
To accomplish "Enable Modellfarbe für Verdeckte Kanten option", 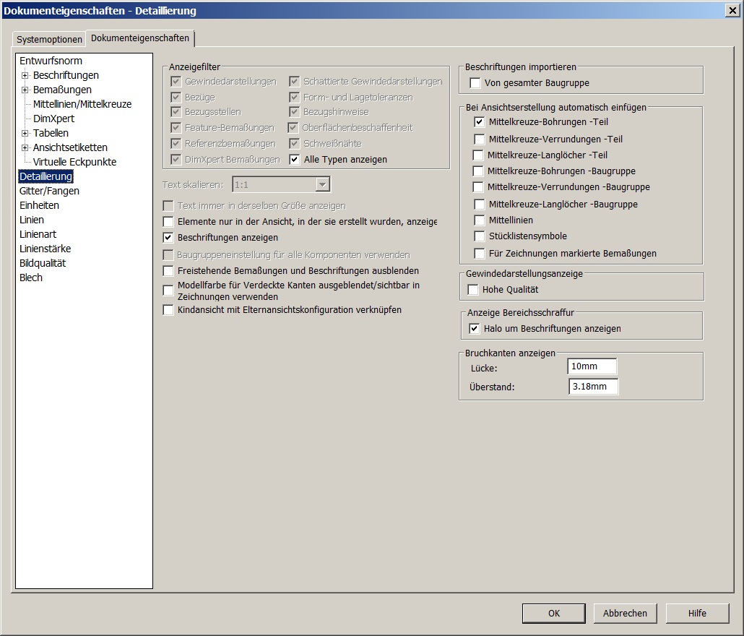I will tap(168, 291).
